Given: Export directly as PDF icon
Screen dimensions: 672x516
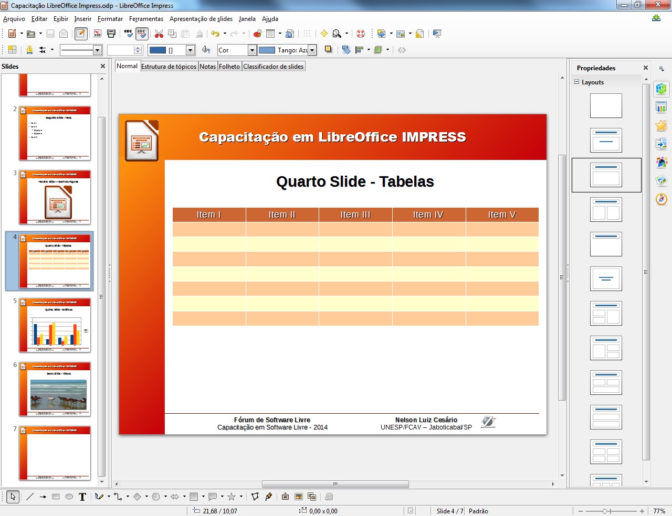Looking at the screenshot, I should point(98,34).
